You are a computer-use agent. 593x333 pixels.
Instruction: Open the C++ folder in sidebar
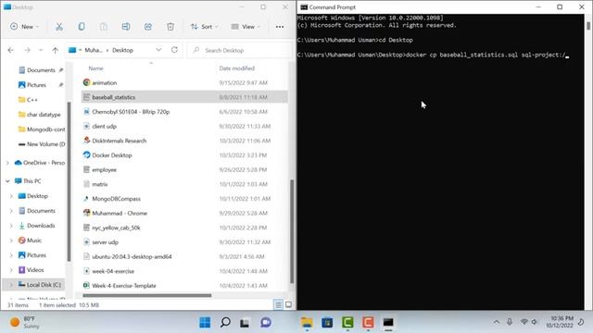32,100
